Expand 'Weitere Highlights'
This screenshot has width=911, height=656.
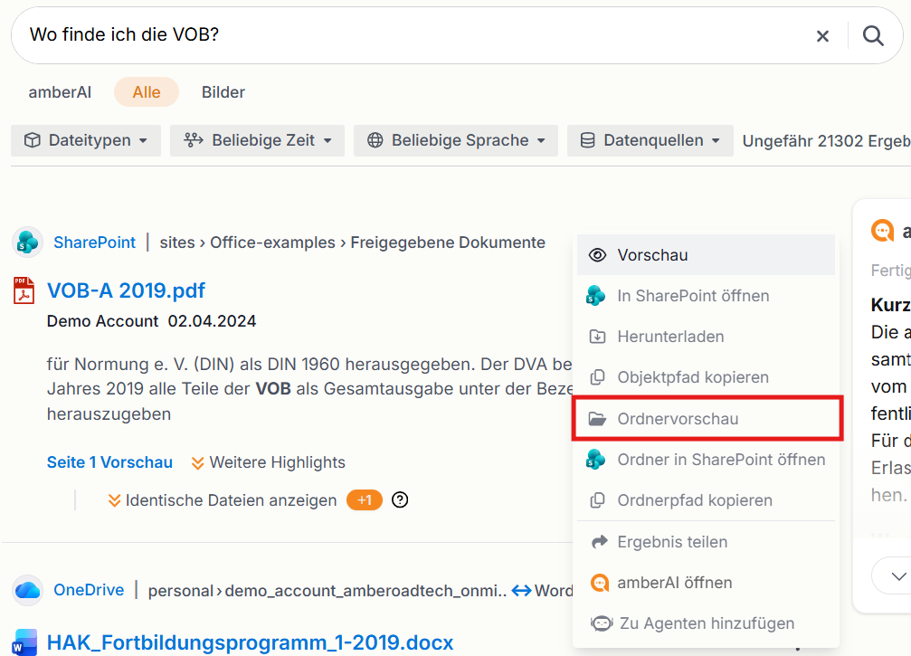269,462
